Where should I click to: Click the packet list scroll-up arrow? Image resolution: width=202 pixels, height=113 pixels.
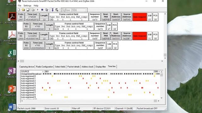pyautogui.click(x=165, y=14)
